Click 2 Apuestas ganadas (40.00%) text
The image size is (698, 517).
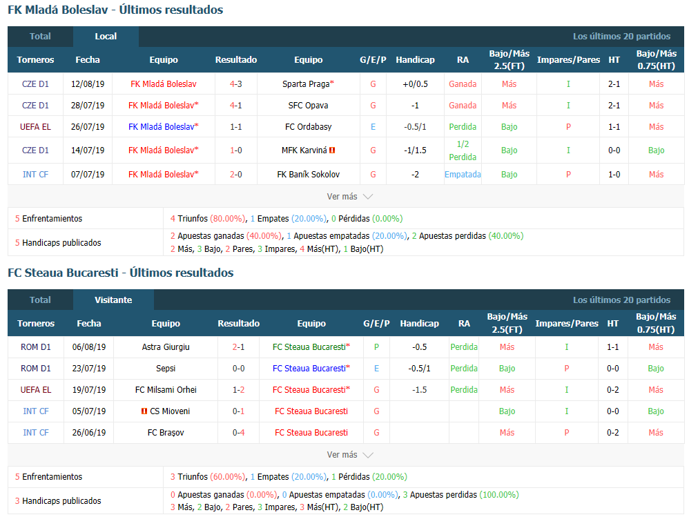(226, 236)
